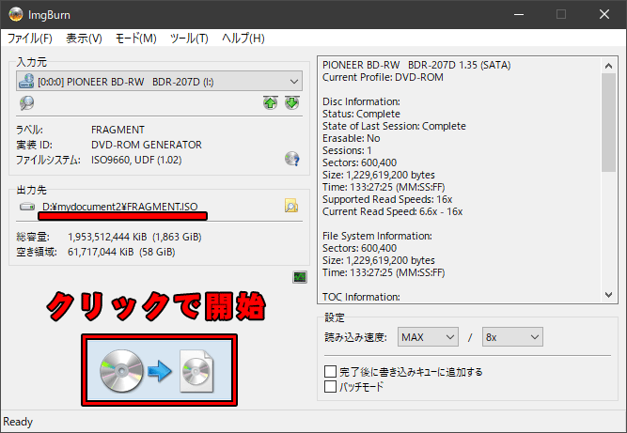Image resolution: width=627 pixels, height=433 pixels.
Task: Open the 表示(V) menu
Action: tap(84, 39)
